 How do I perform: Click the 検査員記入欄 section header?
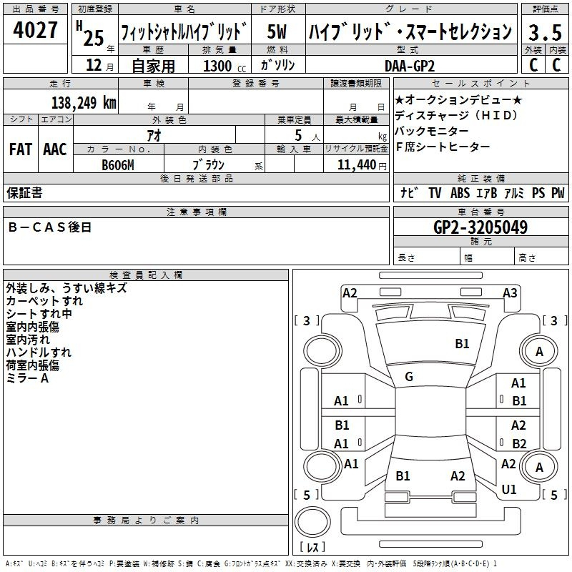[146, 275]
